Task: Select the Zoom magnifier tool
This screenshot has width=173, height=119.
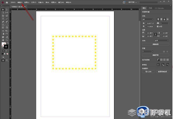Action: point(7,40)
